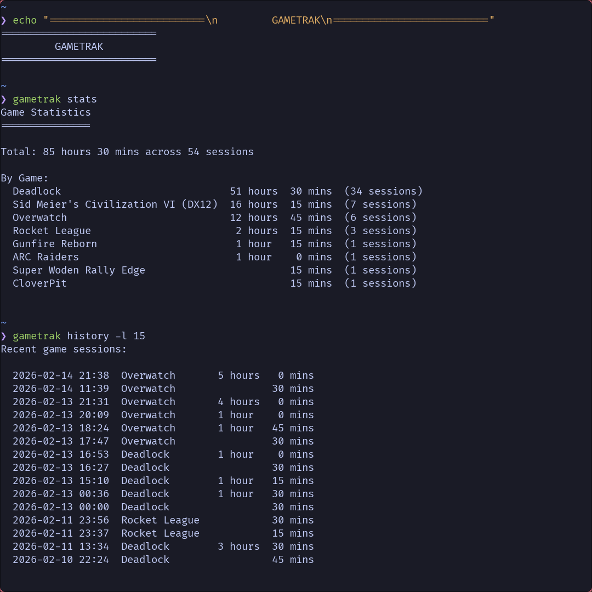Screen dimensions: 592x592
Task: Select the 'Gunfire Reborn' stats row
Action: point(214,244)
